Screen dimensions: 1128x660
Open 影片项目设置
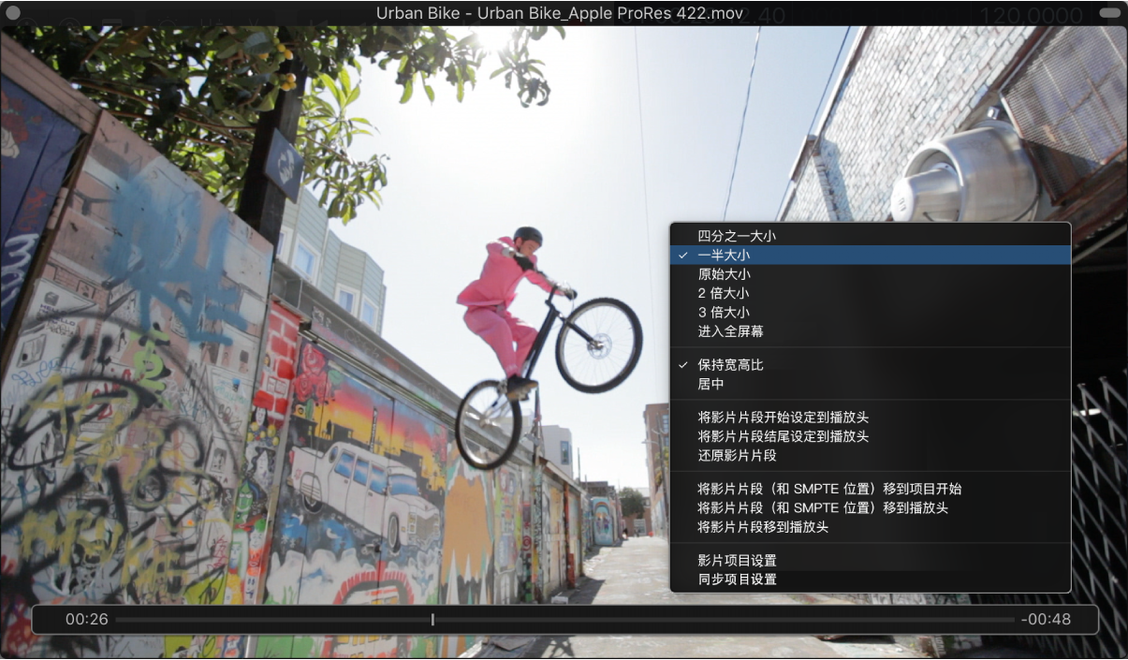point(871,560)
